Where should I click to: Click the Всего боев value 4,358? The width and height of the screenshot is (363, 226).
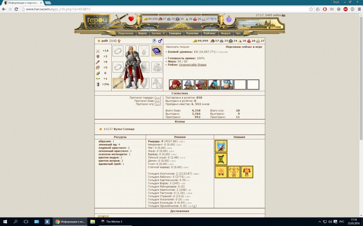(196, 111)
